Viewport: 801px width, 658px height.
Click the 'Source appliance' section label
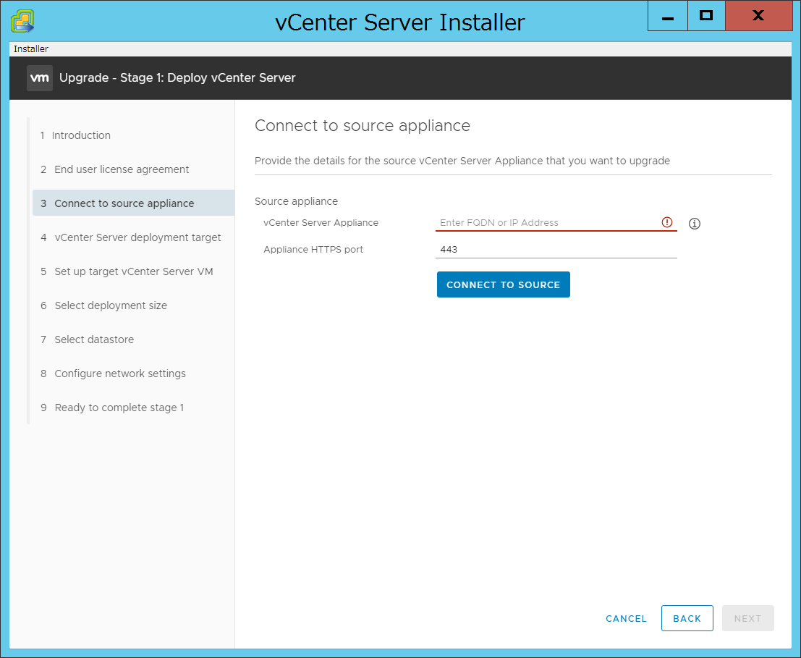[296, 201]
